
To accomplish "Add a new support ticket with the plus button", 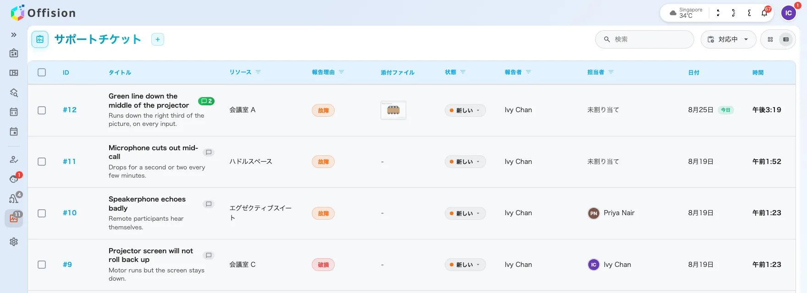I will tap(158, 39).
